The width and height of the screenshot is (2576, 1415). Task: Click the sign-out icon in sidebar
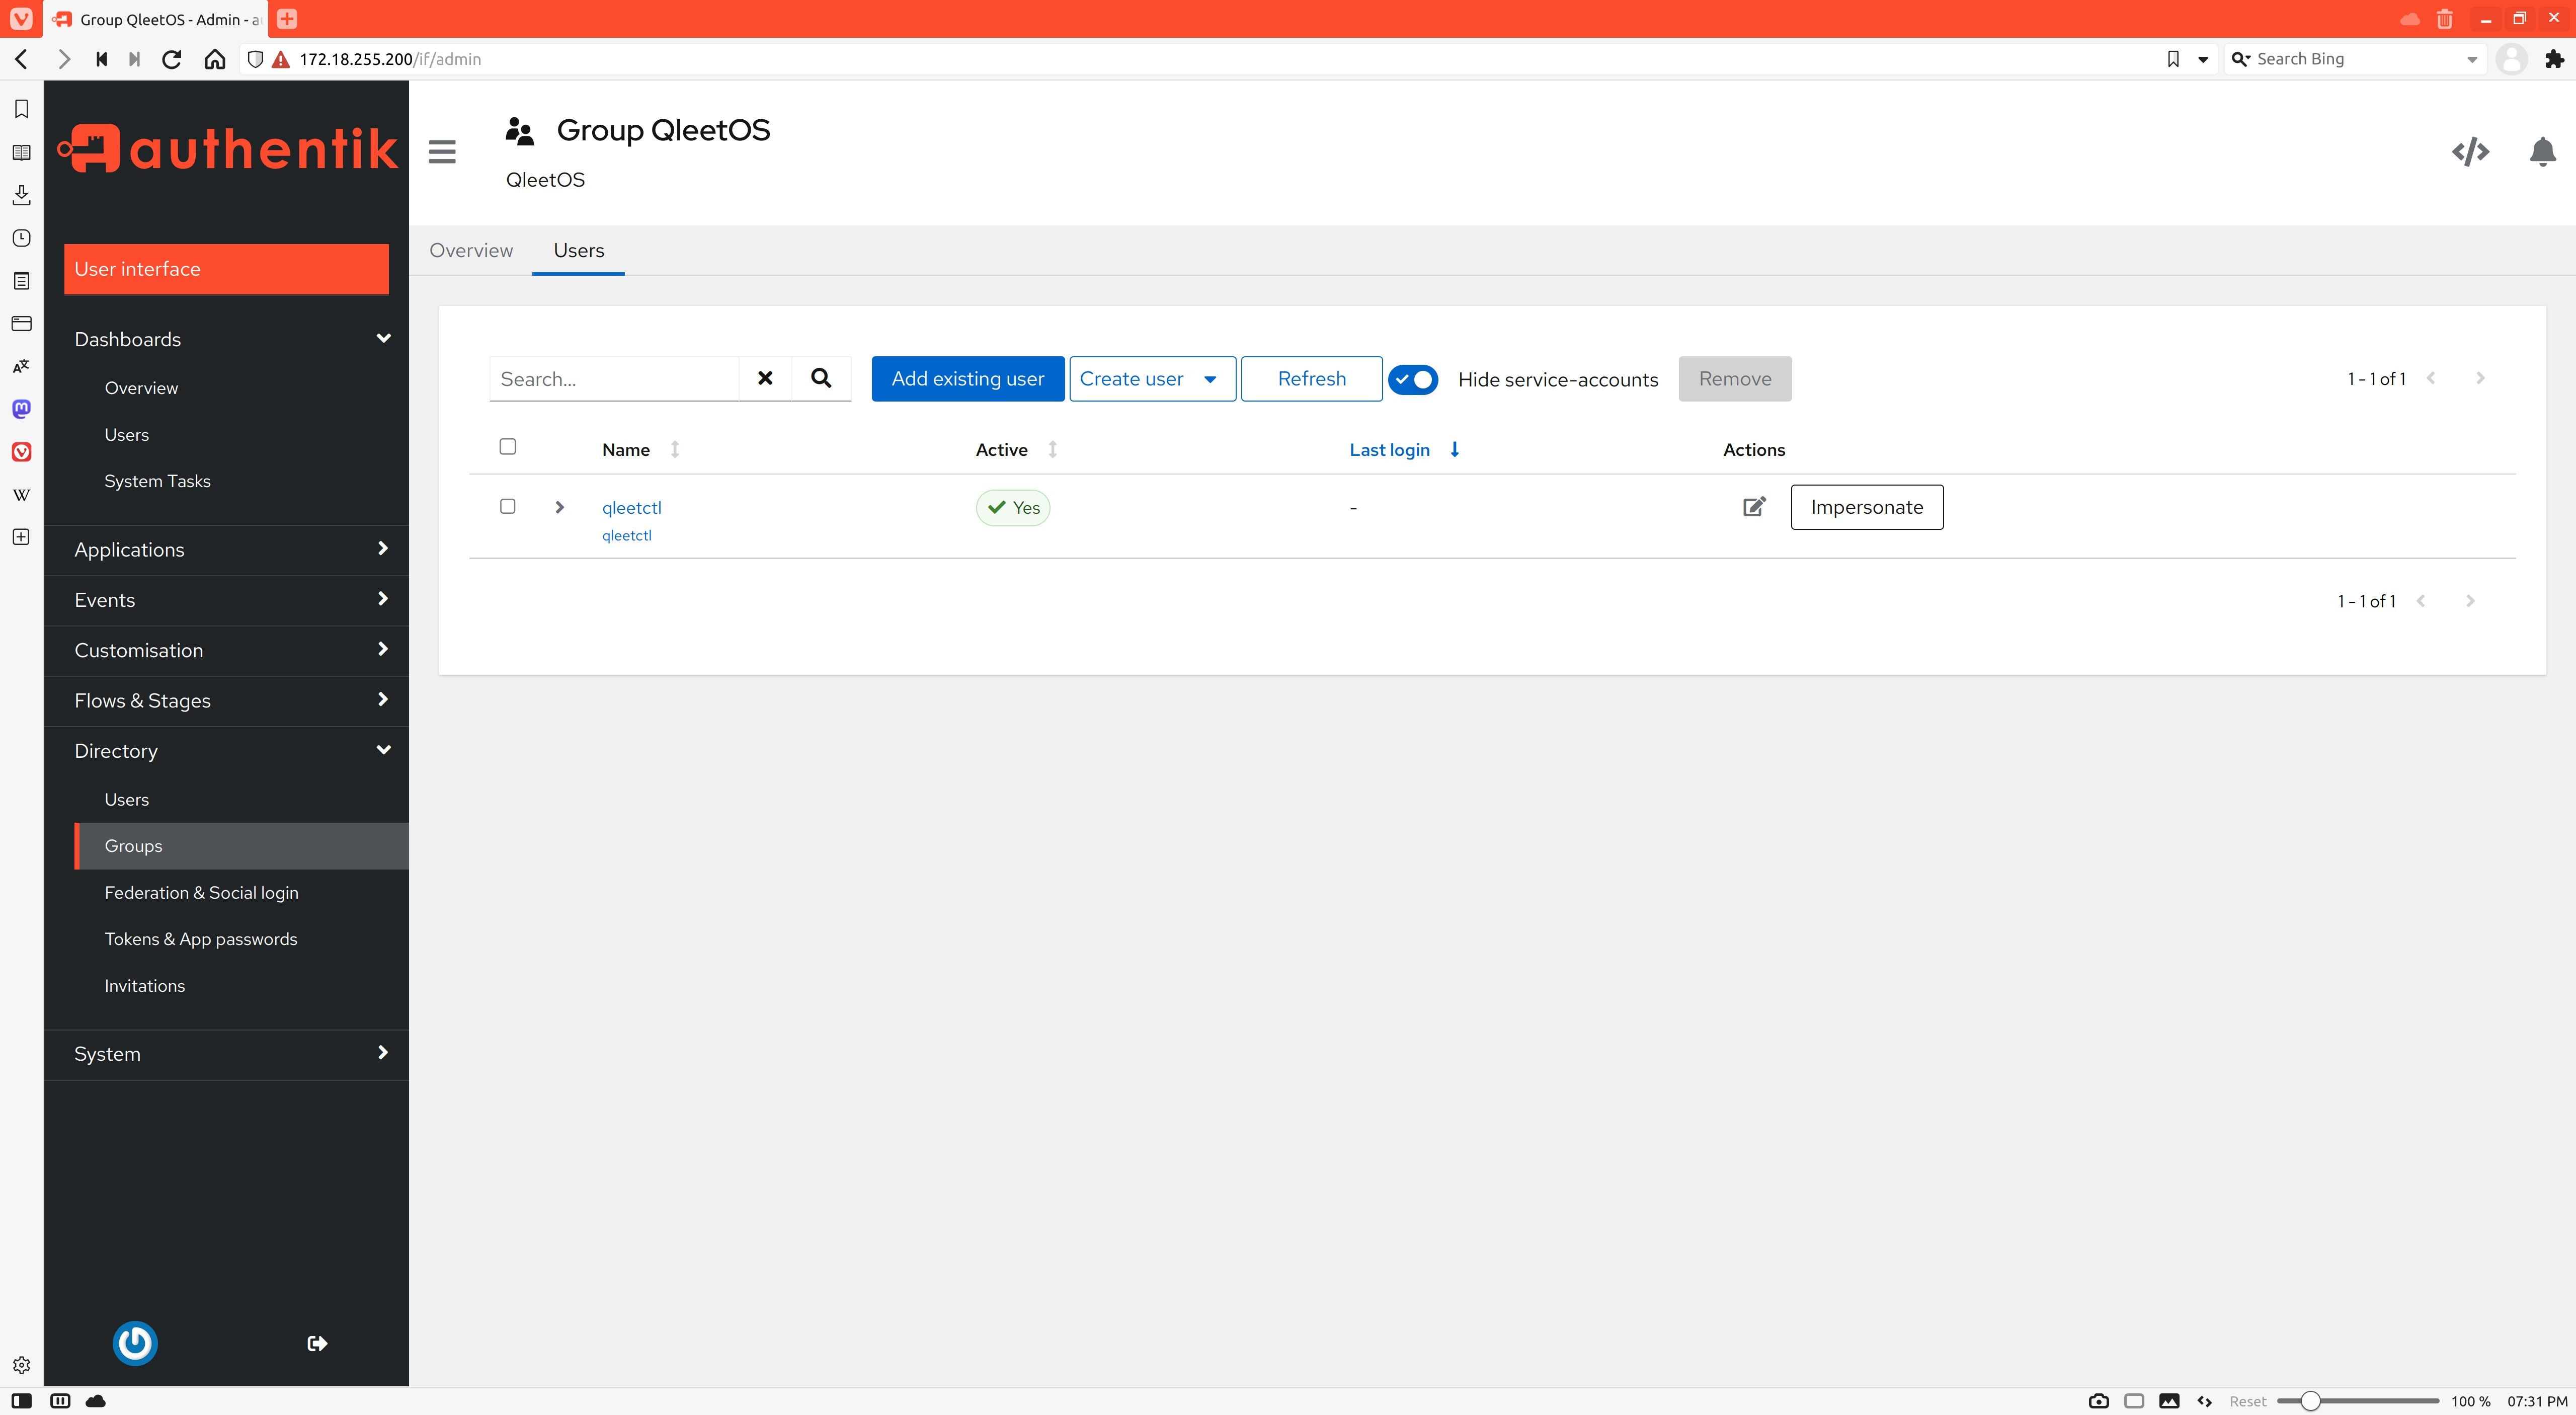tap(317, 1343)
